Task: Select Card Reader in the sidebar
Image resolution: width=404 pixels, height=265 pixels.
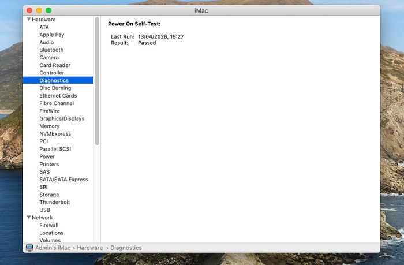Action: pos(55,65)
